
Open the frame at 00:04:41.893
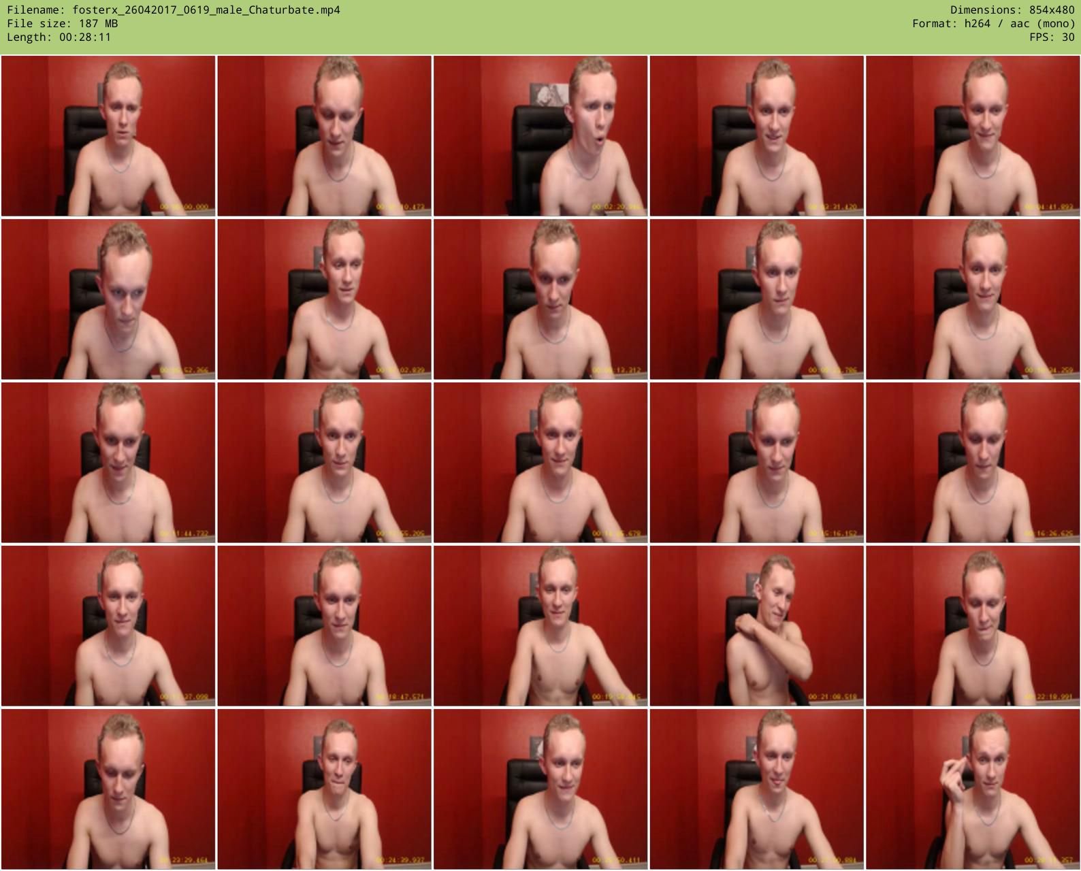[x=973, y=136]
